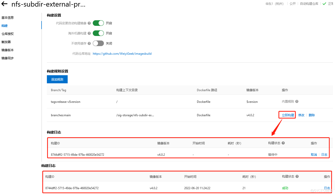Toggle 不使用缓存 switch

98,43
